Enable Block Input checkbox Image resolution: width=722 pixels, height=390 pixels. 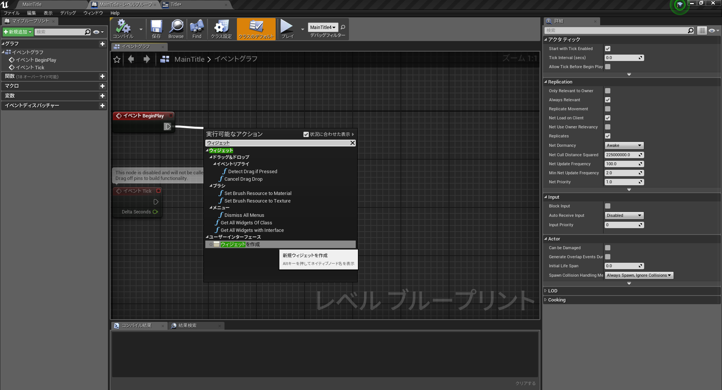(608, 206)
